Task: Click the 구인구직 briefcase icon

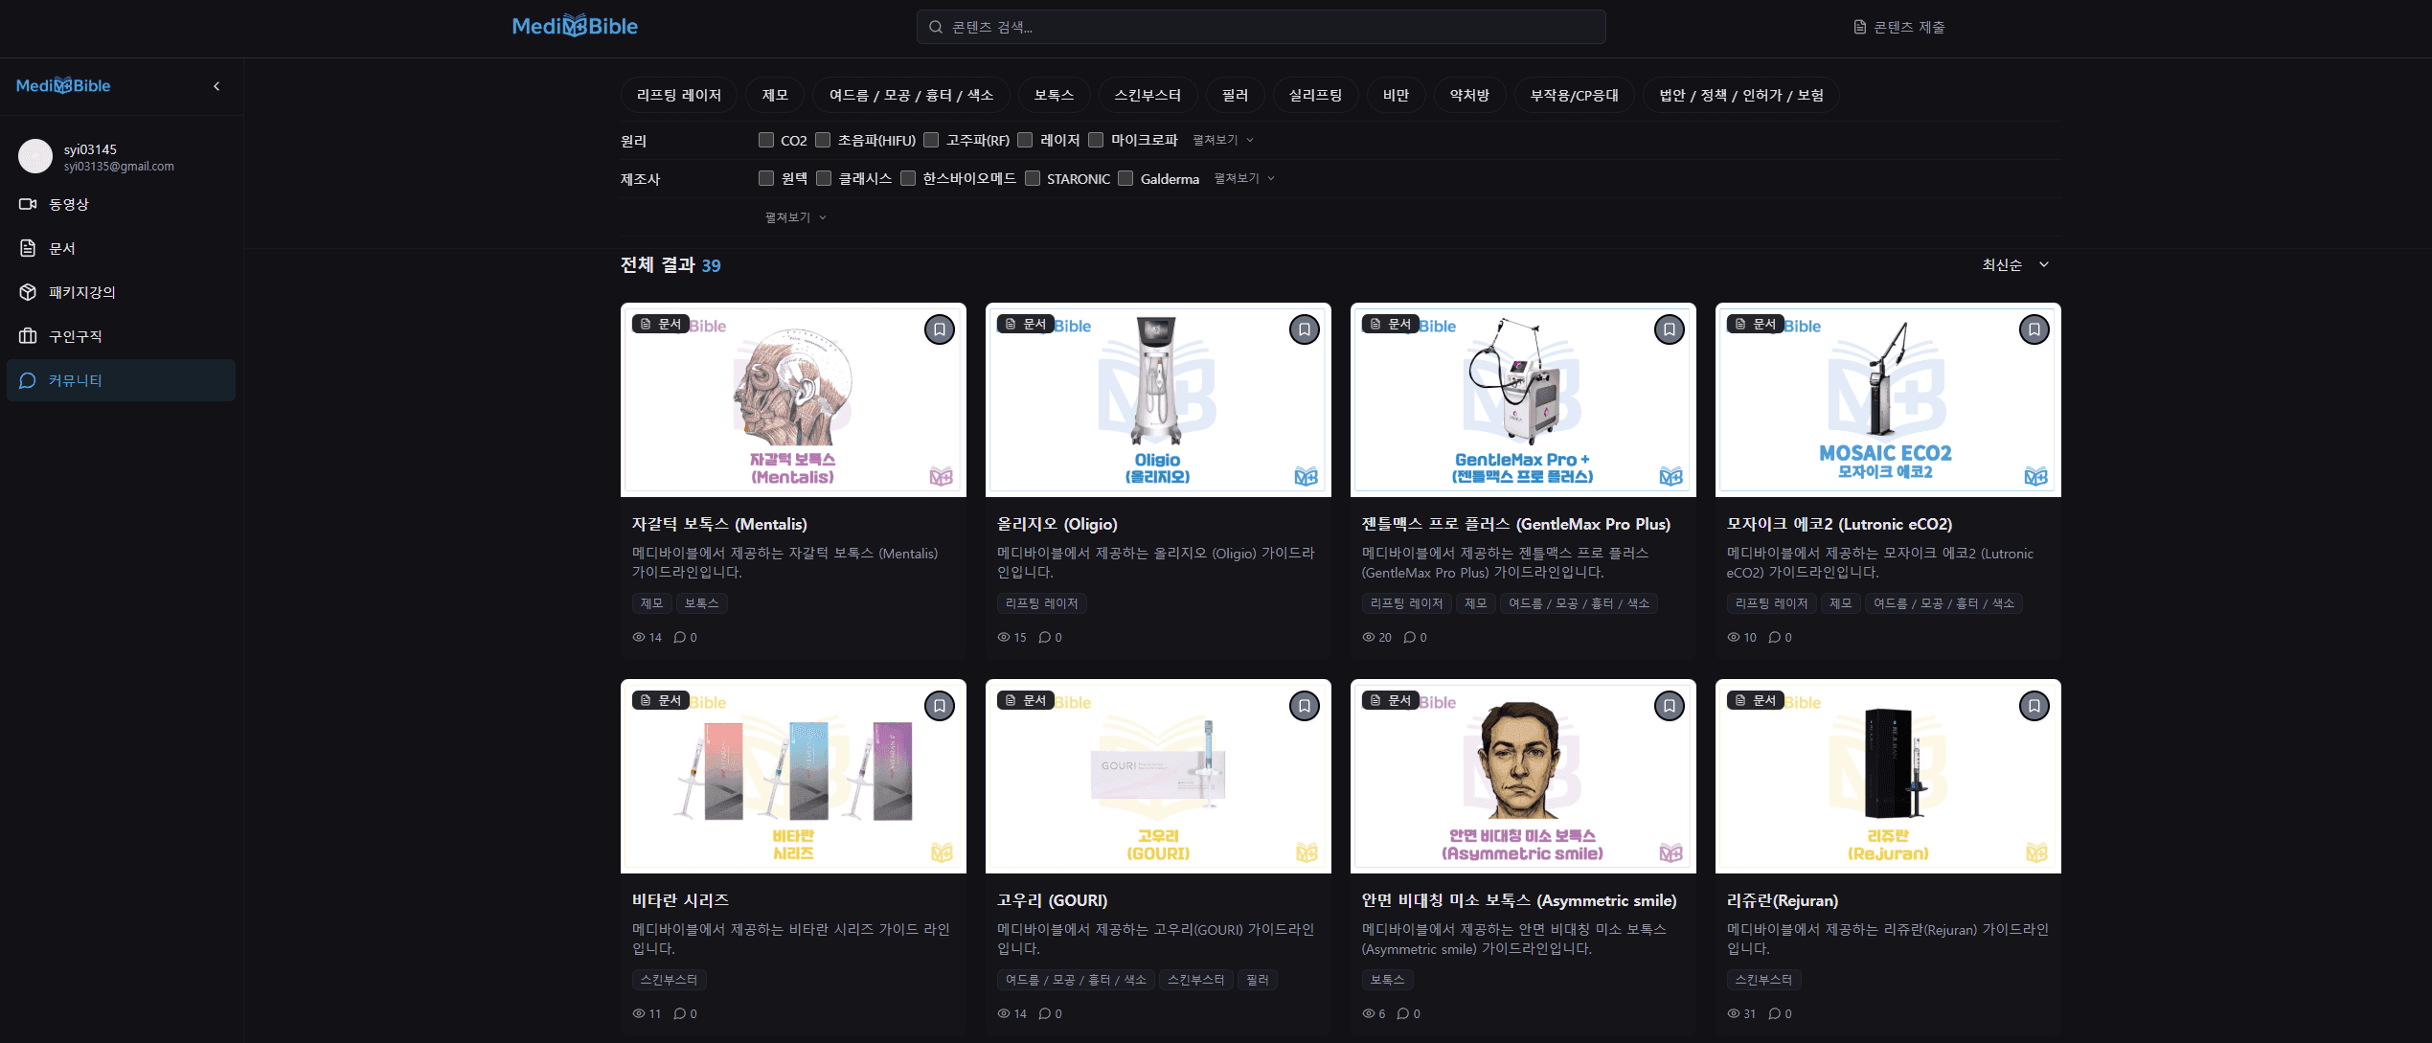Action: pos(28,336)
